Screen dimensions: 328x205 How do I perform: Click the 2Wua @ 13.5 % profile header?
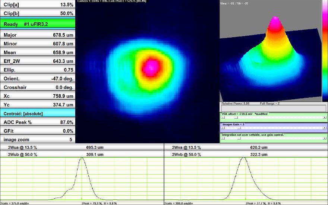(x=82, y=147)
